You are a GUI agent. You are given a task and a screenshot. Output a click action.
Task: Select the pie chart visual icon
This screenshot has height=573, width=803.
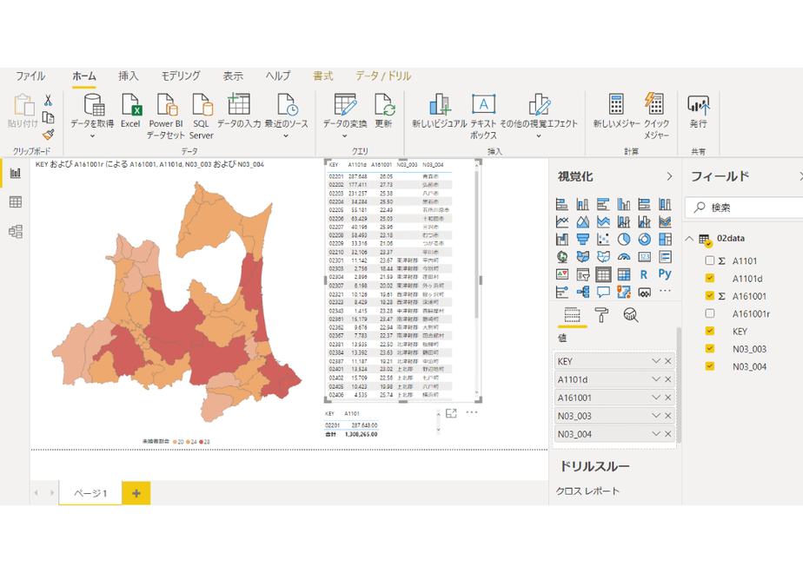pos(624,239)
